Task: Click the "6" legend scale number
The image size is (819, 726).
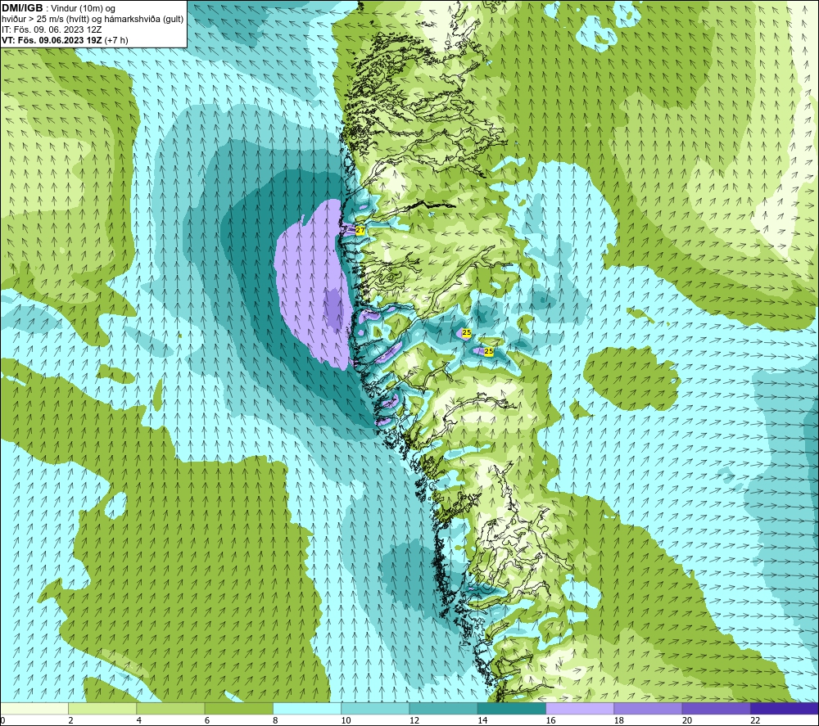Action: [207, 721]
